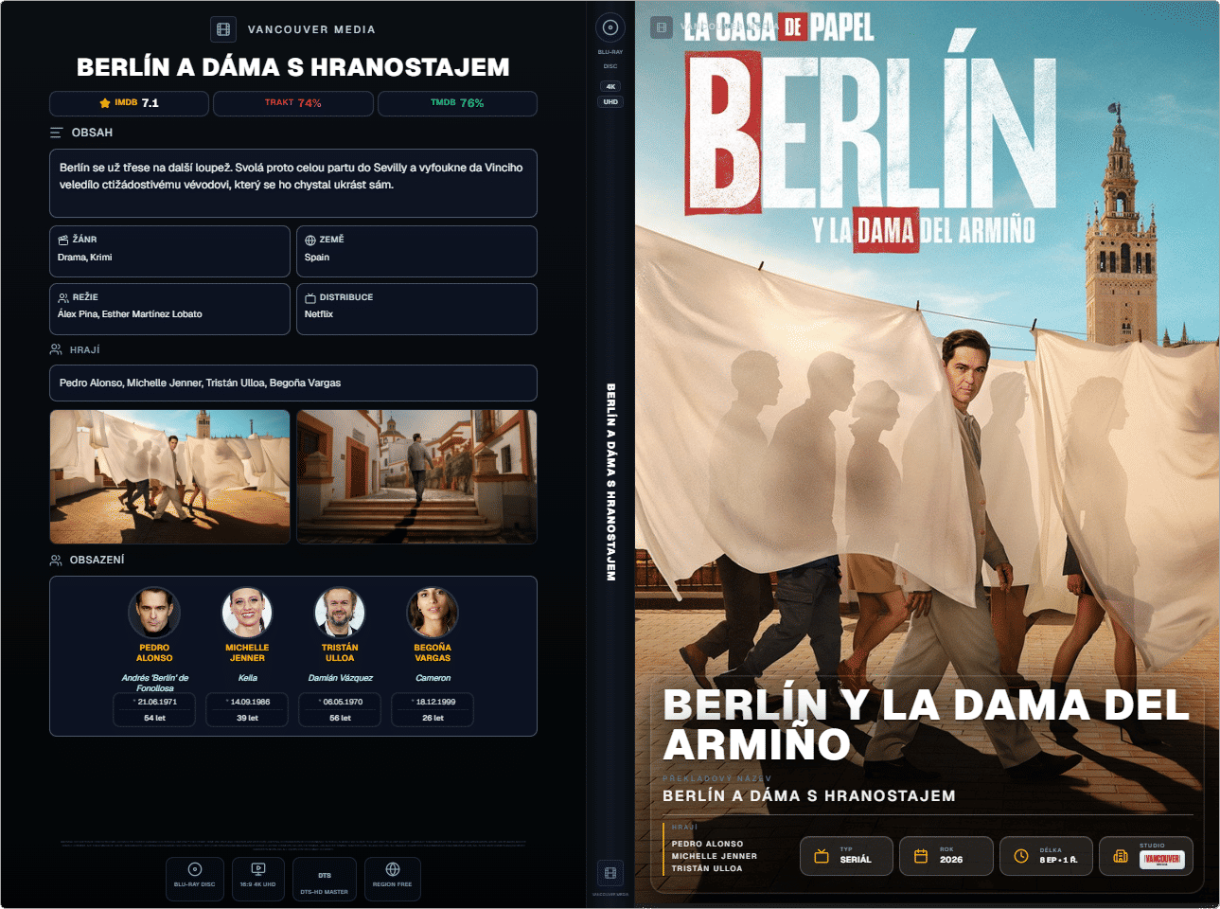This screenshot has height=909, width=1220.
Task: Click the LA CASA DE PAPEL logo
Action: [778, 27]
